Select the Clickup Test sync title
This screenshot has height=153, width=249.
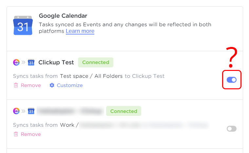(56, 62)
